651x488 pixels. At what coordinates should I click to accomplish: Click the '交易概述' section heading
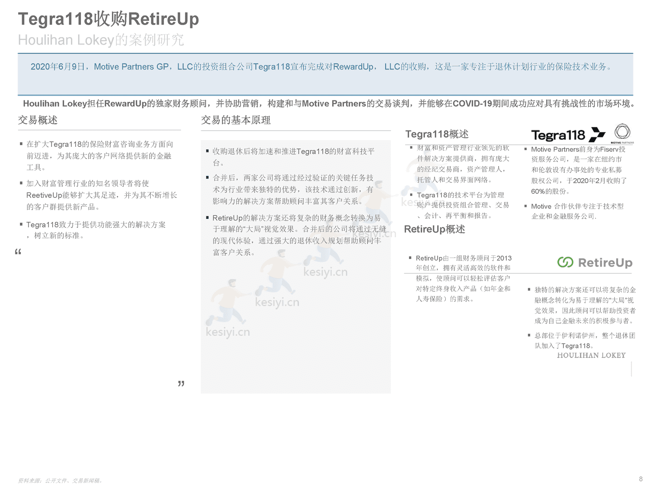click(38, 120)
